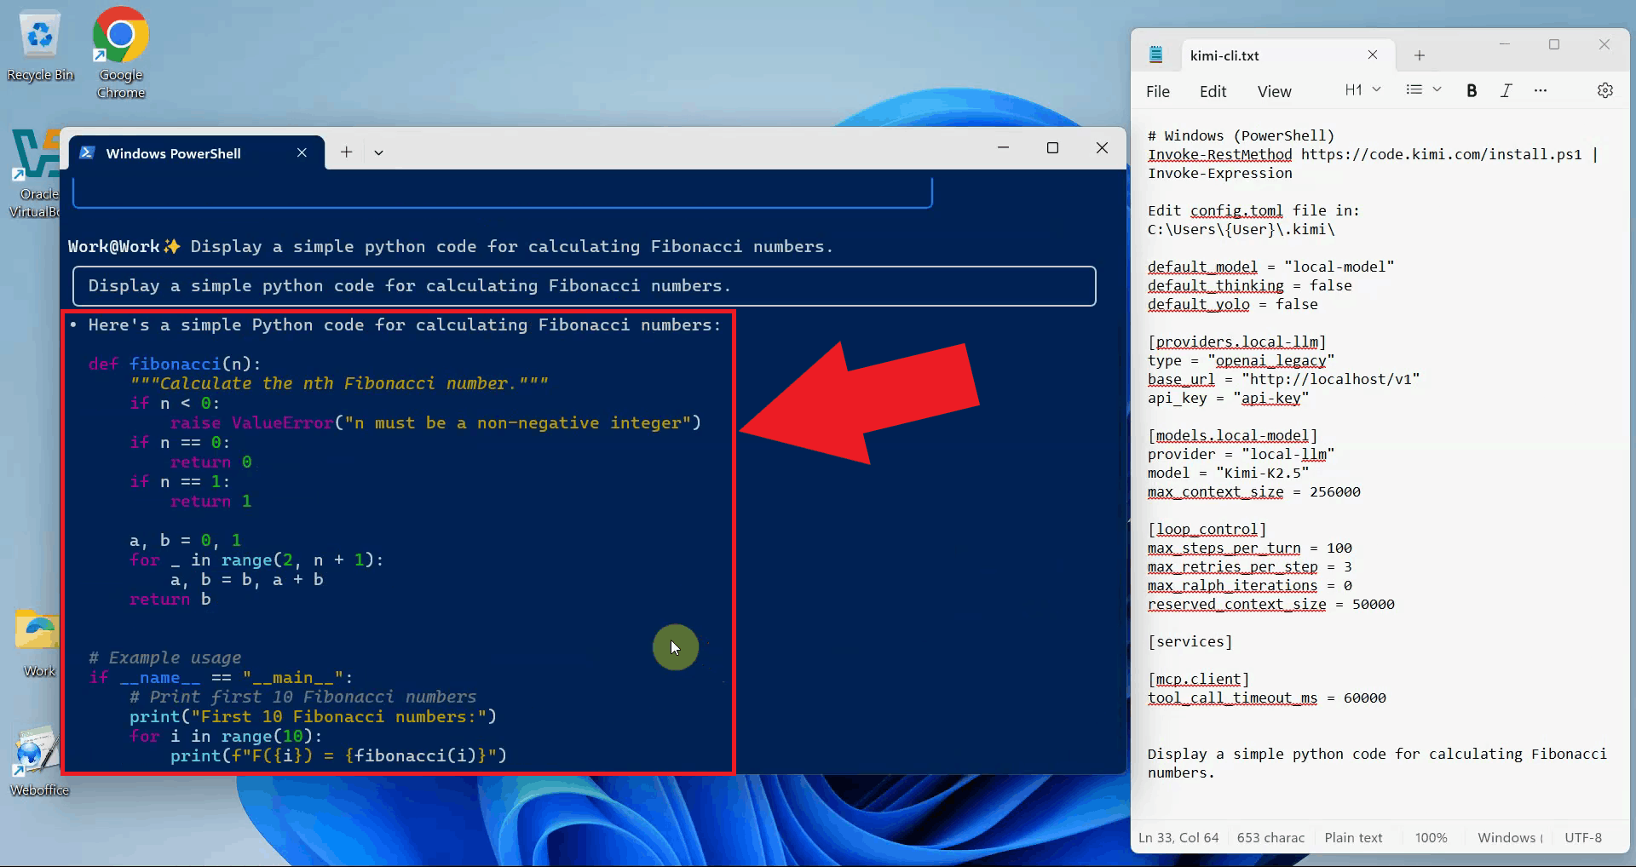
Task: Expand the list style dropdown
Action: click(1423, 90)
